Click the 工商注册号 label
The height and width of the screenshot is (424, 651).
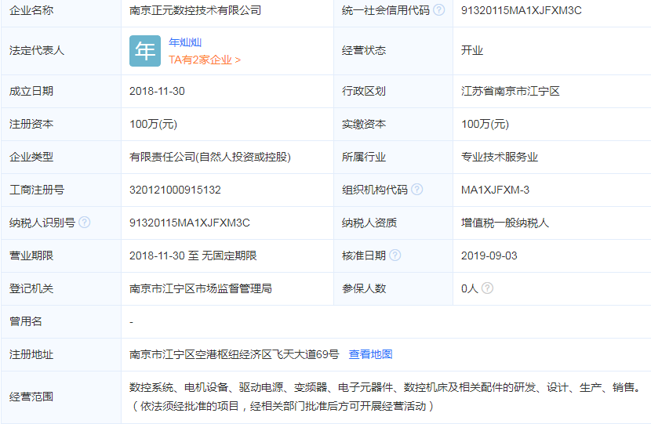[x=37, y=190]
